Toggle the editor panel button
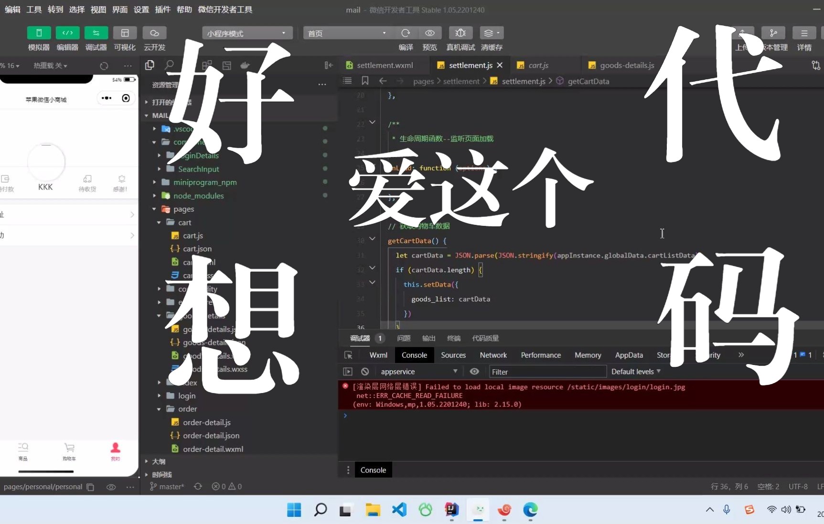Screen dimensions: 824x524 coord(67,33)
